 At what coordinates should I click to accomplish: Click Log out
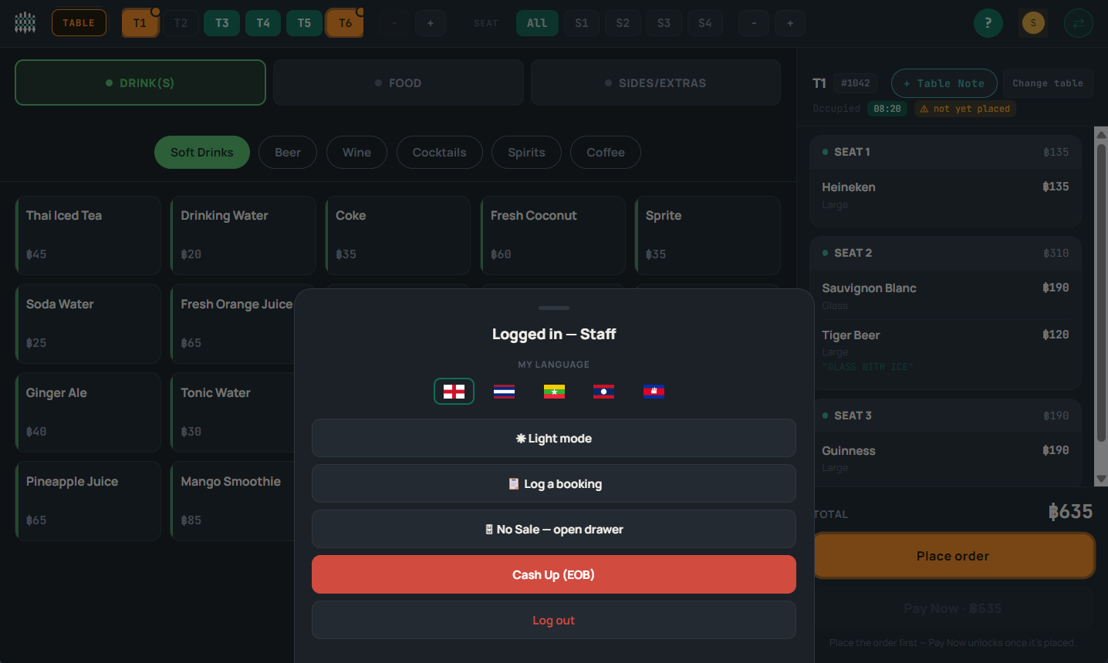(x=554, y=620)
